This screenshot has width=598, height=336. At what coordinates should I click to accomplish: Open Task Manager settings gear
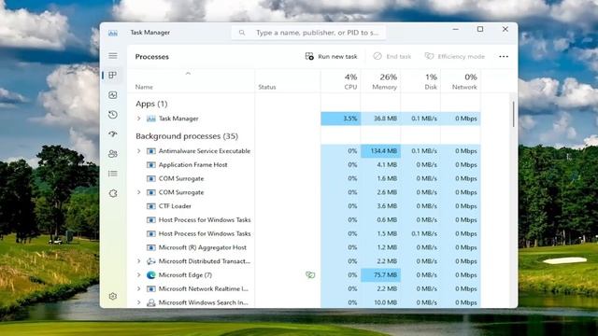click(112, 296)
